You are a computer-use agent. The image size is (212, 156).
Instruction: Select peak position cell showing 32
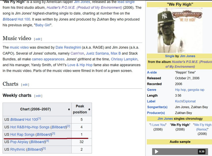[81, 142]
